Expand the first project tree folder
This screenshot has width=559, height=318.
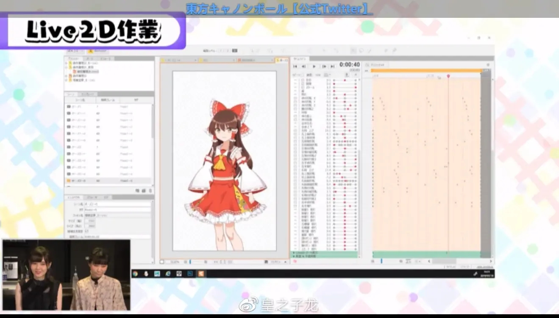[66, 63]
